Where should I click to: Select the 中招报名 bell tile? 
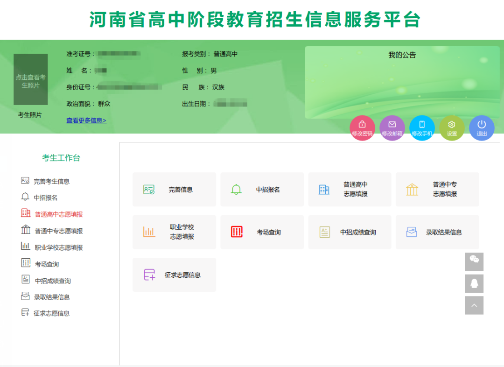pos(262,190)
